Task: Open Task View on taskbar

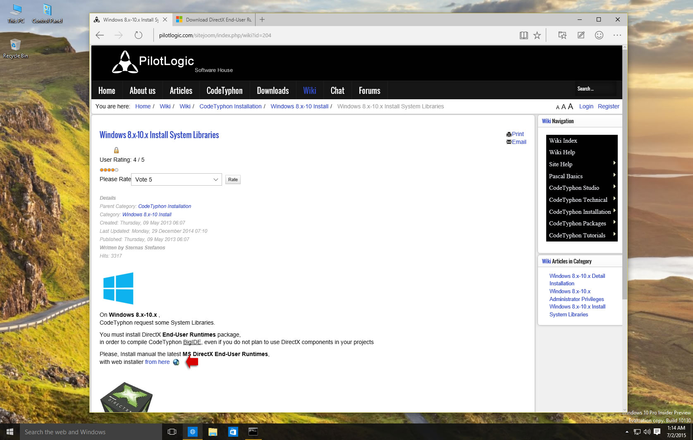Action: [172, 432]
